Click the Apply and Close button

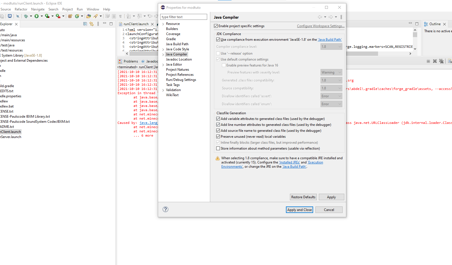point(299,210)
